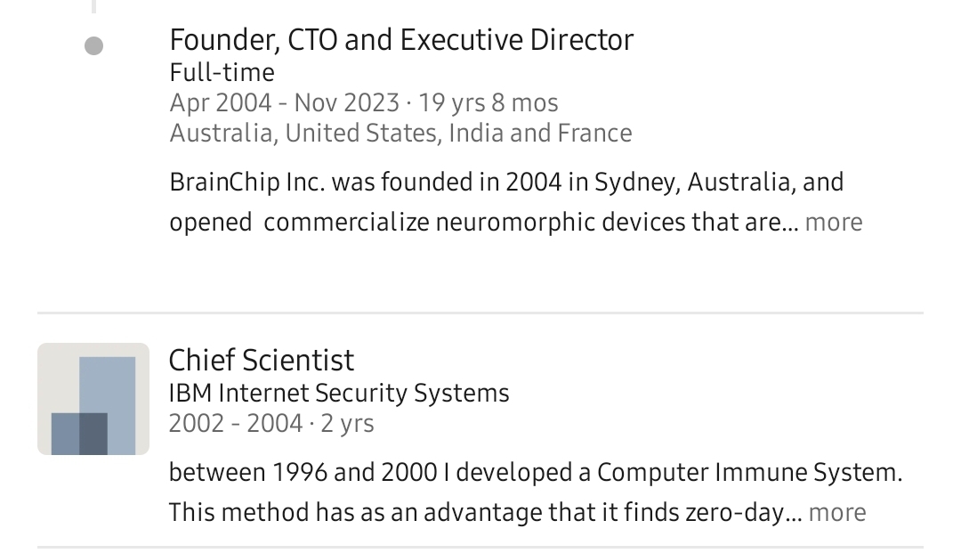Click the 'IBM Internet Security Systems' company name
961x553 pixels.
[x=338, y=393]
